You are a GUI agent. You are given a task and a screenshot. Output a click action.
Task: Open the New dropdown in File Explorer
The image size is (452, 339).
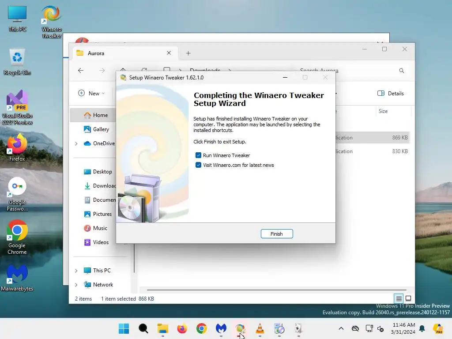point(91,93)
